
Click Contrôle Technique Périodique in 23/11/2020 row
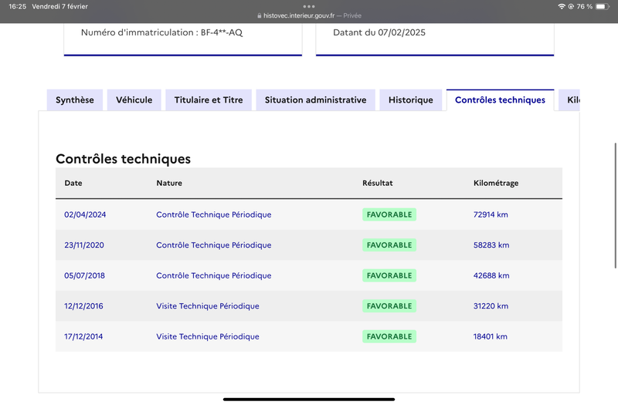click(x=214, y=245)
